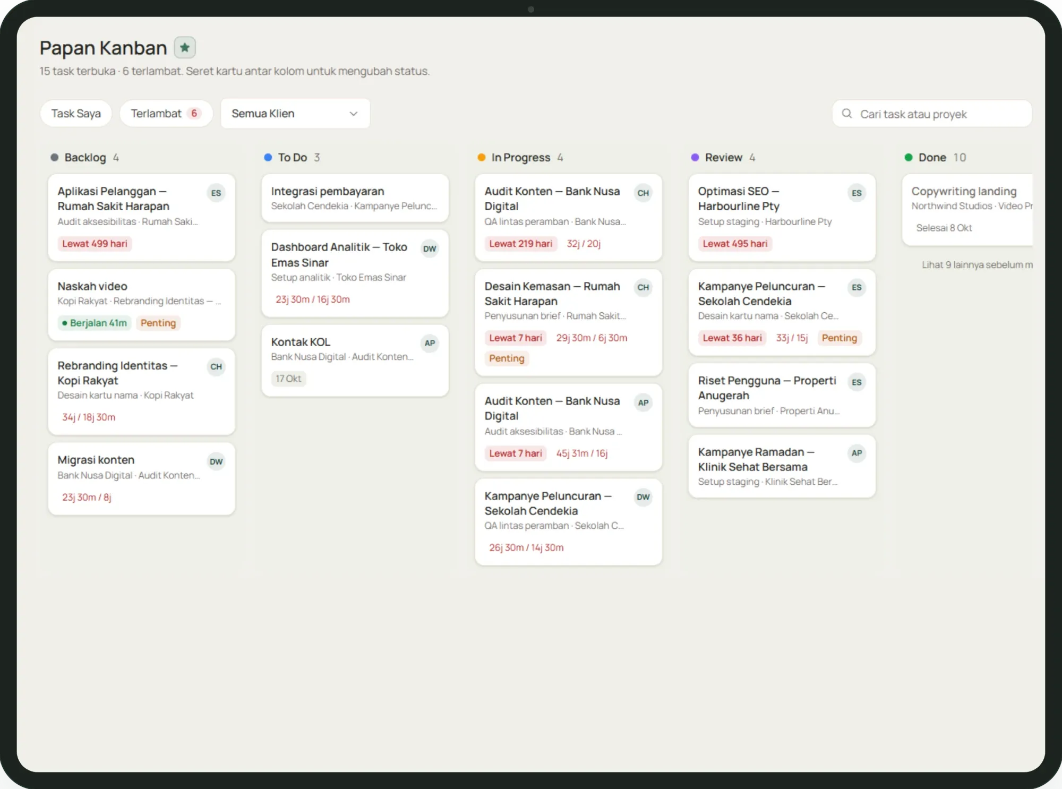Viewport: 1062px width, 789px height.
Task: Click the Berjalan 41m timer badge
Action: 95,323
